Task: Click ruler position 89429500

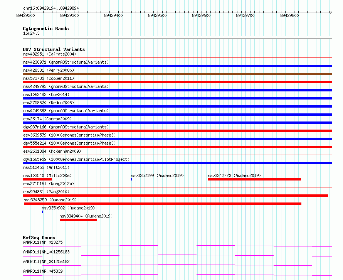Action: [158, 15]
